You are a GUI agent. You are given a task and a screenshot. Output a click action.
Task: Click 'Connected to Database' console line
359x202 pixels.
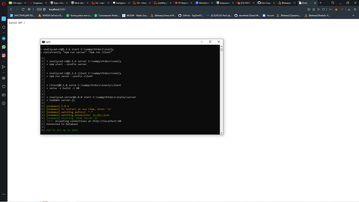click(62, 124)
